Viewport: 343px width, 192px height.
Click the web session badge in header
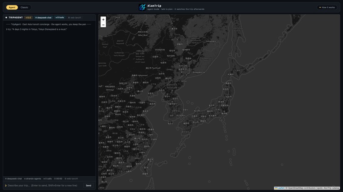[74, 17]
